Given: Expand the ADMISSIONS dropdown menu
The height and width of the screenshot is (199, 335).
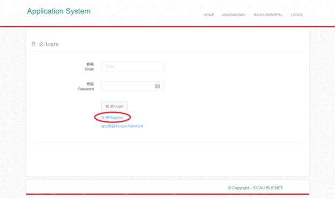Looking at the screenshot, I should [234, 15].
